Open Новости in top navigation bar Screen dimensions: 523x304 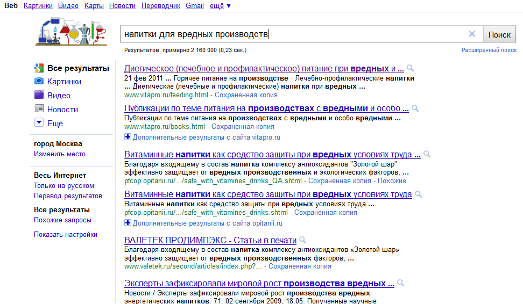click(122, 6)
